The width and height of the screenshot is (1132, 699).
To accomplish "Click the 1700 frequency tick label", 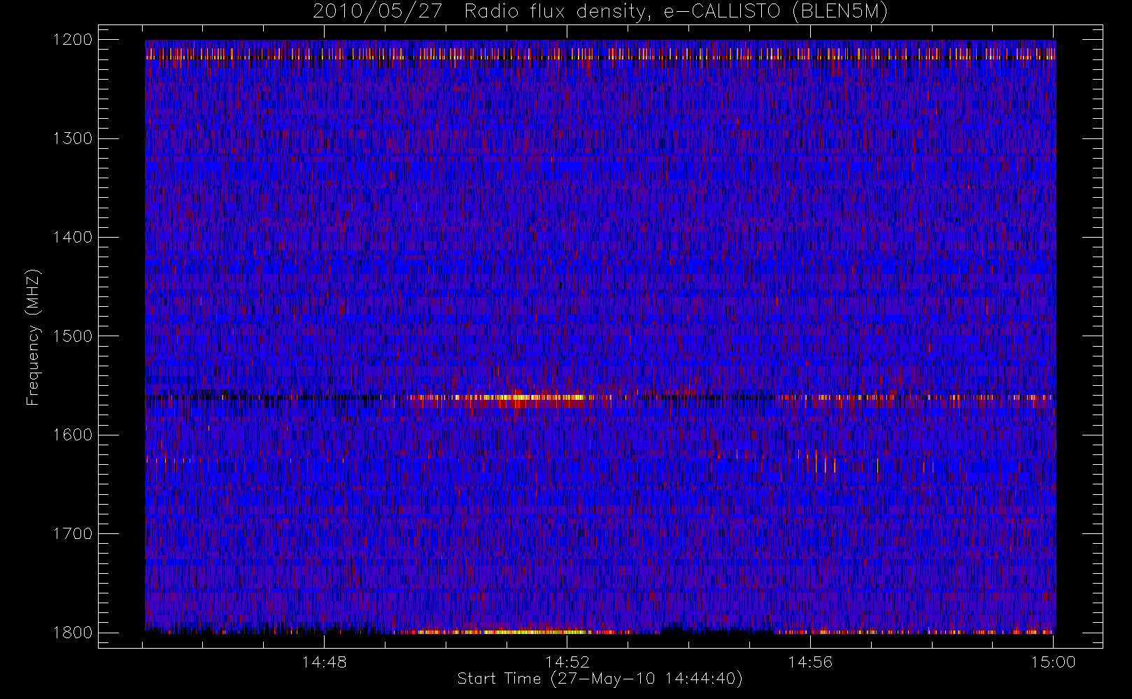I will pos(73,534).
